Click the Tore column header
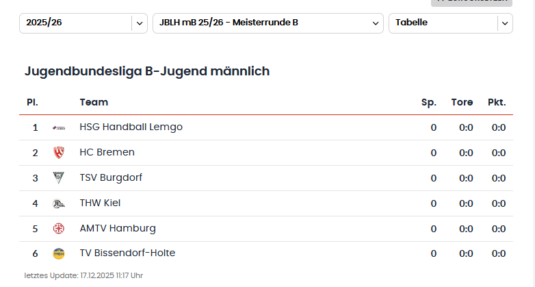535x287 pixels. pos(462,102)
